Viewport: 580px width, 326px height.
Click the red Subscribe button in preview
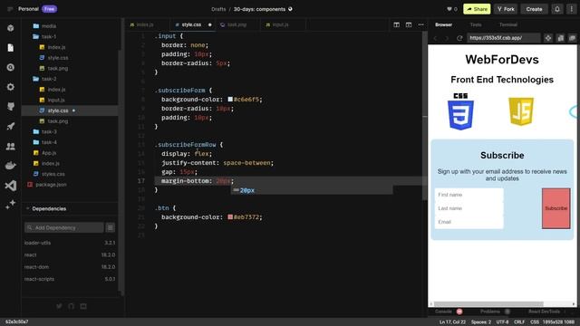(x=556, y=208)
